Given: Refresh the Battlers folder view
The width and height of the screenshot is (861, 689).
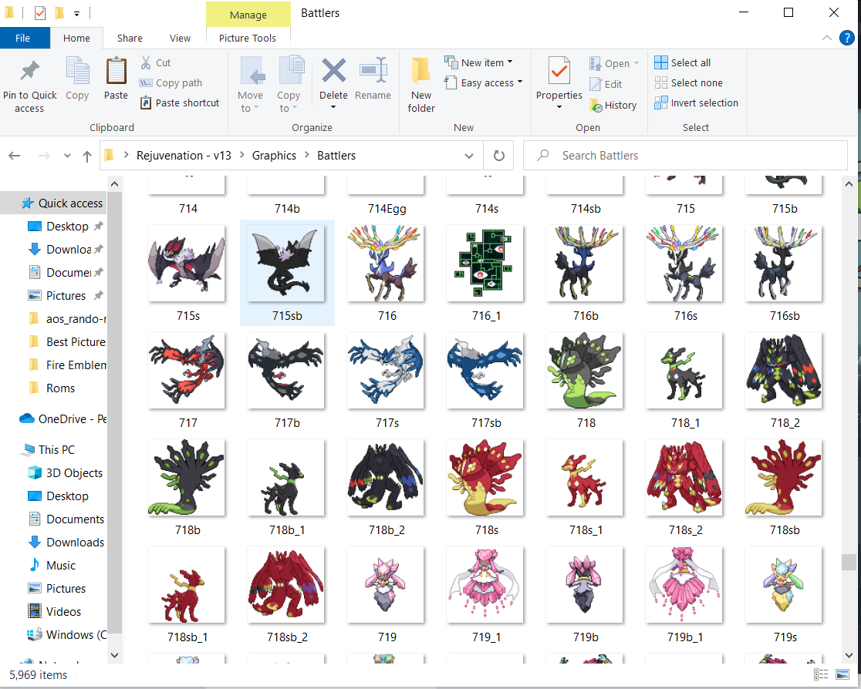Looking at the screenshot, I should [498, 156].
